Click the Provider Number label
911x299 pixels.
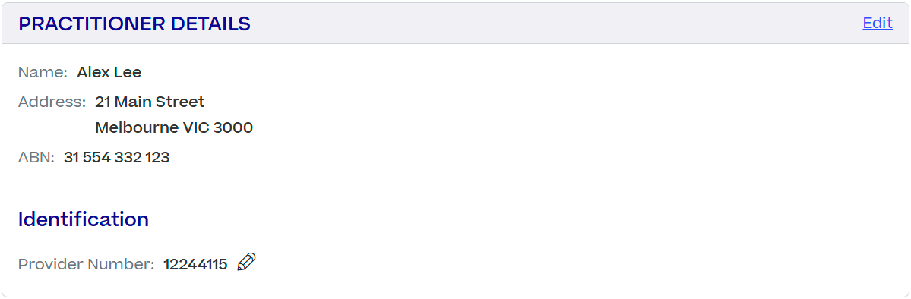(x=87, y=265)
